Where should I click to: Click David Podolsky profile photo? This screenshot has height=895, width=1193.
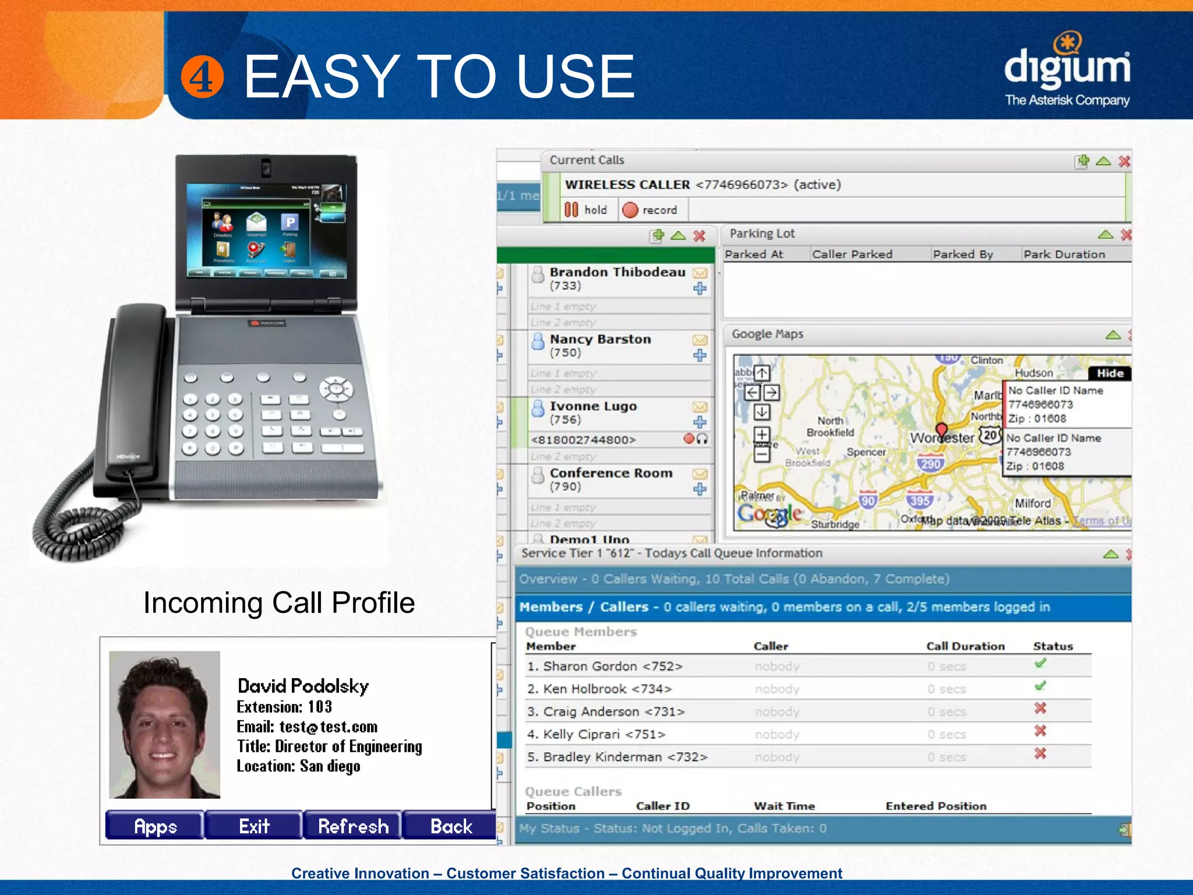pyautogui.click(x=165, y=724)
